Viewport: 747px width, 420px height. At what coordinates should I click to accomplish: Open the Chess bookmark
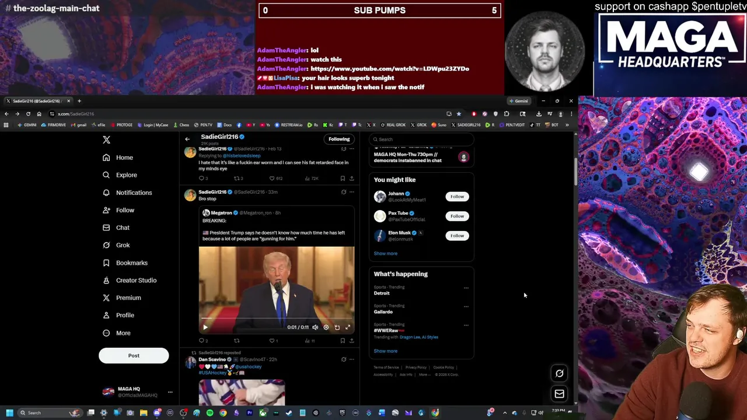pos(181,125)
